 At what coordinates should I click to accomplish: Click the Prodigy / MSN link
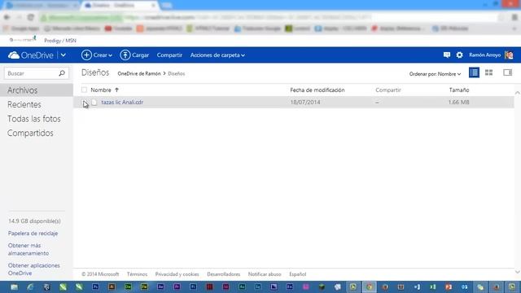point(60,41)
